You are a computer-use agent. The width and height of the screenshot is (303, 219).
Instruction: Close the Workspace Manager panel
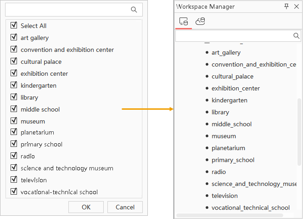[x=297, y=6]
